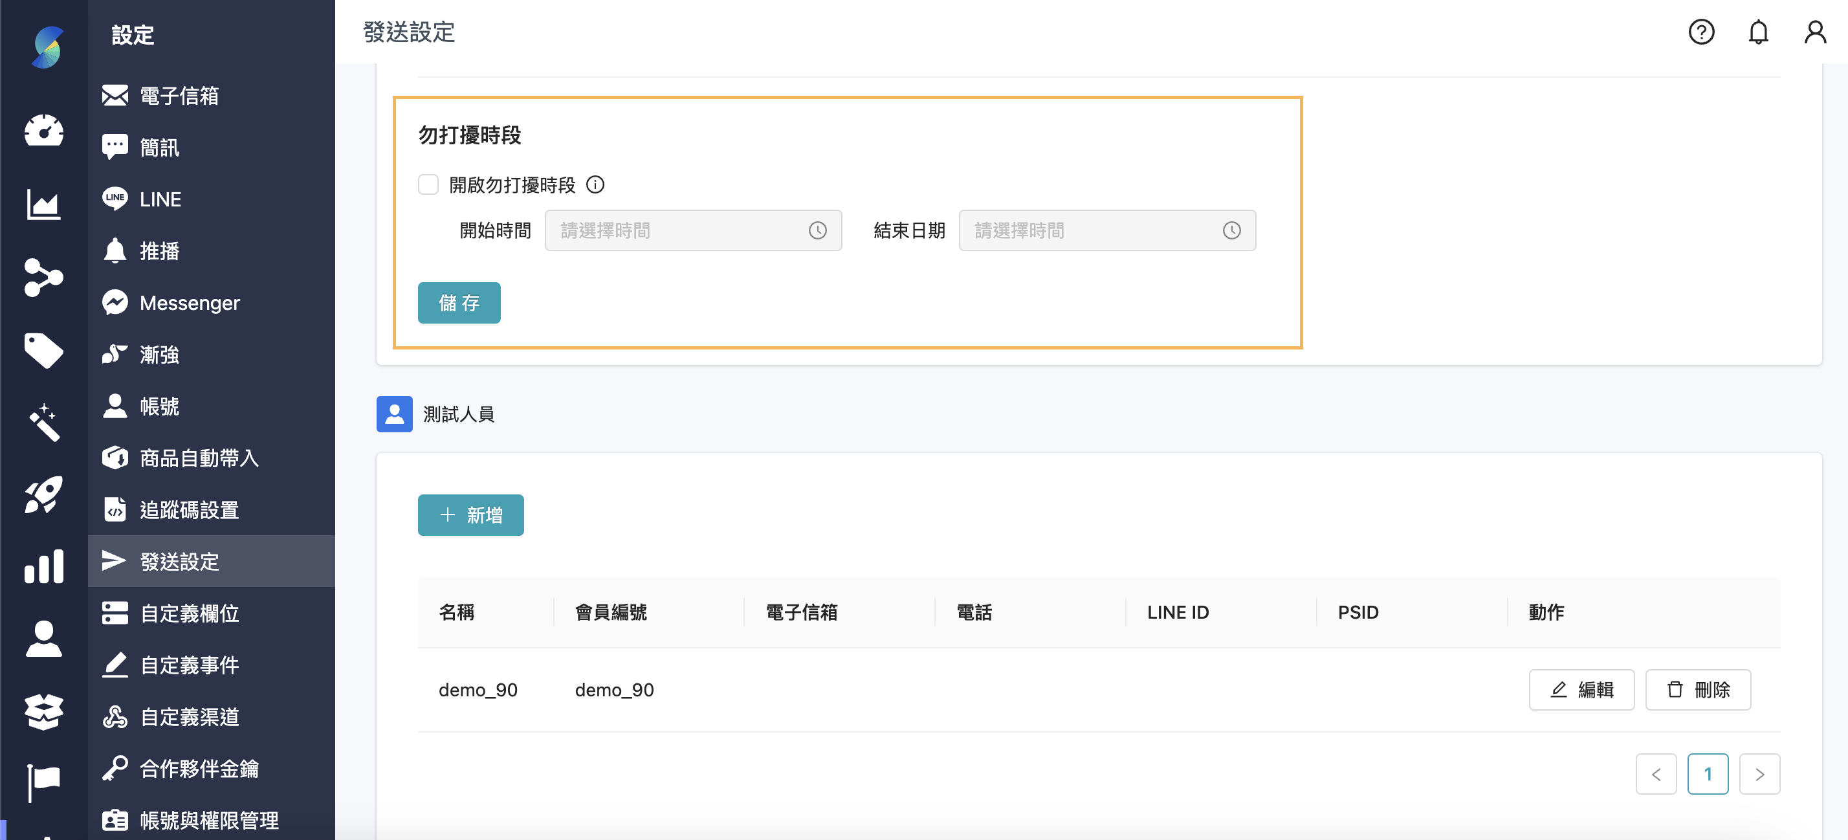The image size is (1848, 840).
Task: Click the tag icon in the left rail
Action: 44,350
